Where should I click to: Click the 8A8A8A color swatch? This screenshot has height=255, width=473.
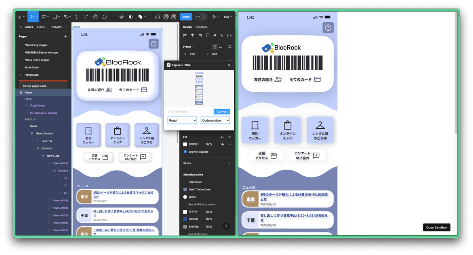click(185, 227)
